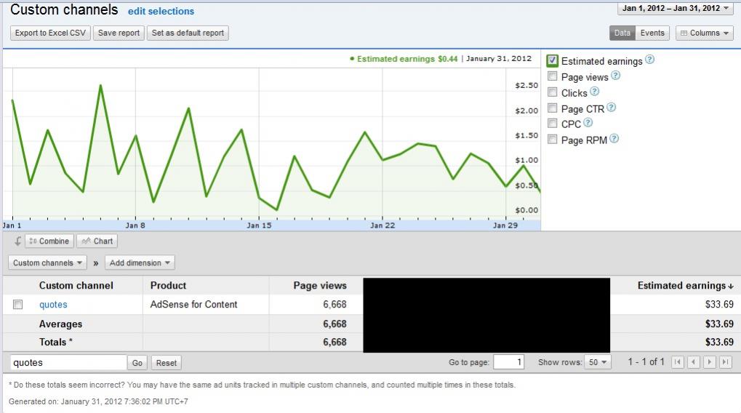741x413 pixels.
Task: Sort by Product column header
Action: coord(168,286)
